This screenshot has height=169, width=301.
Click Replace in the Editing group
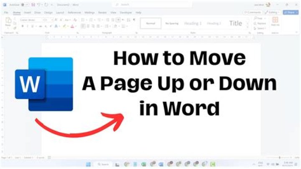pos(260,23)
